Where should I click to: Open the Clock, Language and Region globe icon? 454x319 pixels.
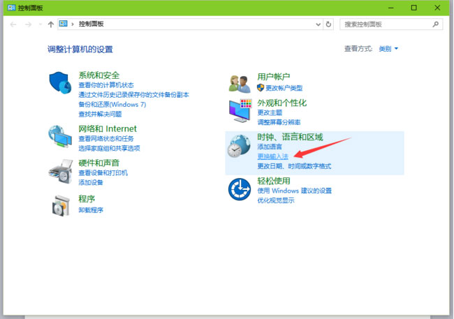coord(239,146)
